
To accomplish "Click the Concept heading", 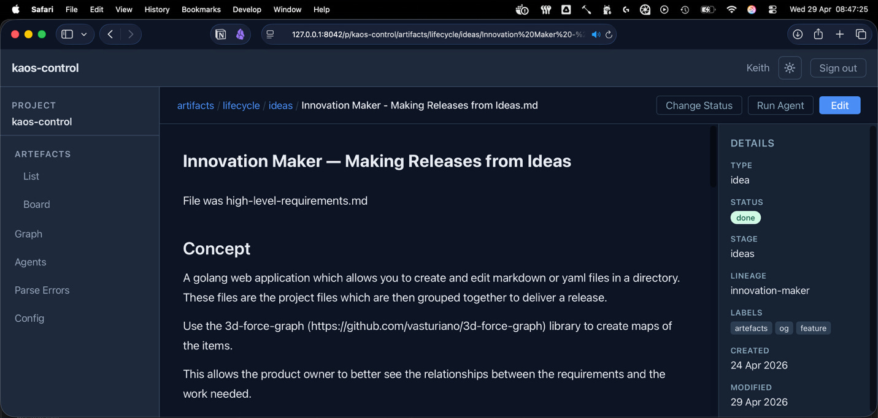I will point(217,248).
